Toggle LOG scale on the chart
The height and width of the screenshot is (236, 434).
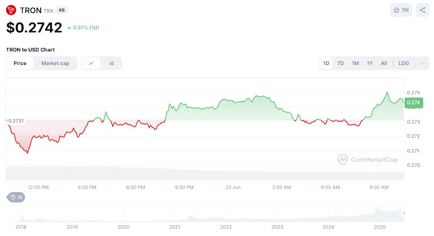(x=403, y=63)
